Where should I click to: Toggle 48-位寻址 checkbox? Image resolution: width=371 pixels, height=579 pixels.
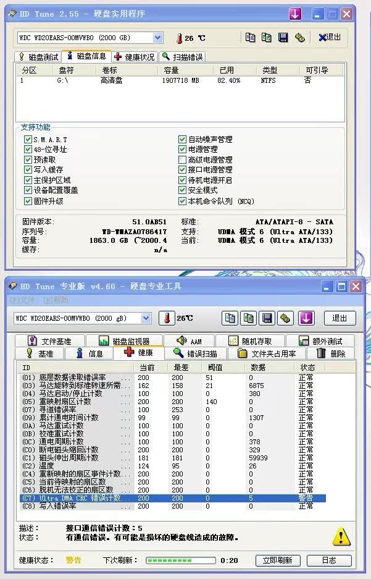pos(28,149)
